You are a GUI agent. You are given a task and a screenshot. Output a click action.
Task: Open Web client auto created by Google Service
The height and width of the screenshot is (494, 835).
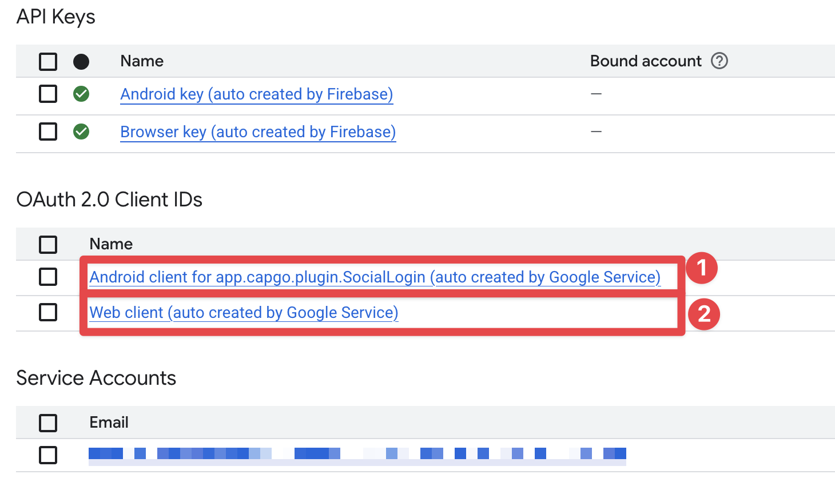(x=244, y=313)
